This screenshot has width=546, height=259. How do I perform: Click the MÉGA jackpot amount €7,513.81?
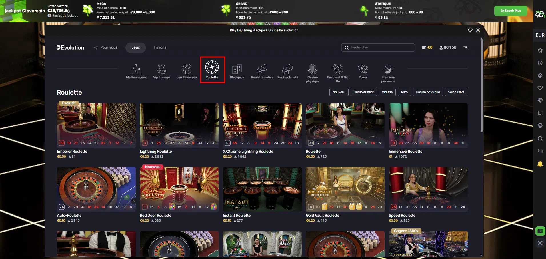click(106, 17)
